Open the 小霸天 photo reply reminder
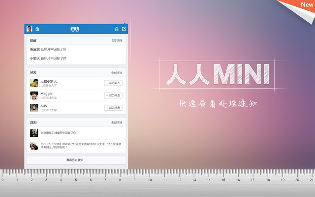The width and height of the screenshot is (315, 197). tap(76, 58)
